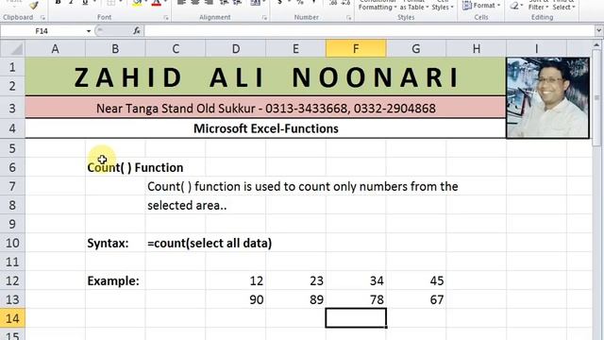Image resolution: width=604 pixels, height=340 pixels.
Task: Select row 5 header
Action: (12, 148)
